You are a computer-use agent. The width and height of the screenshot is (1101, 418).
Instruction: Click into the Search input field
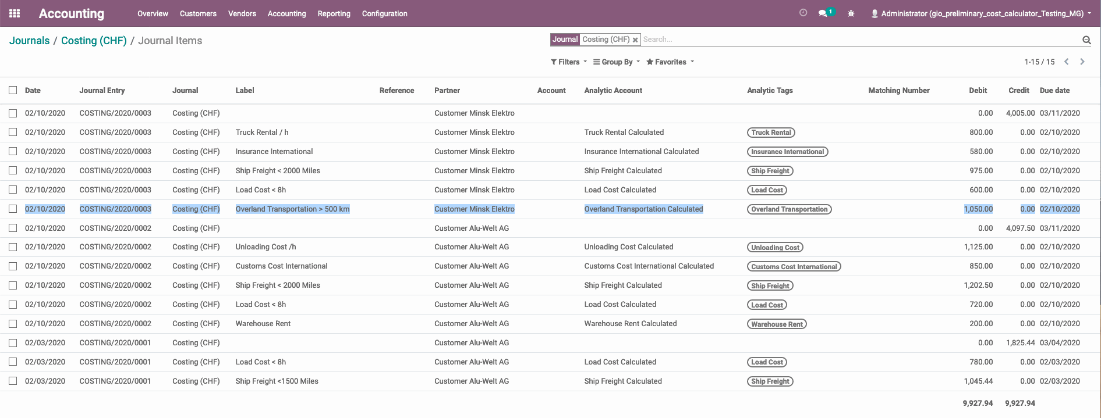point(856,40)
